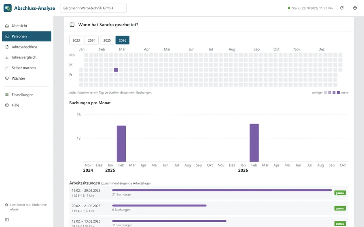Select Personen in the sidebar

click(x=27, y=36)
